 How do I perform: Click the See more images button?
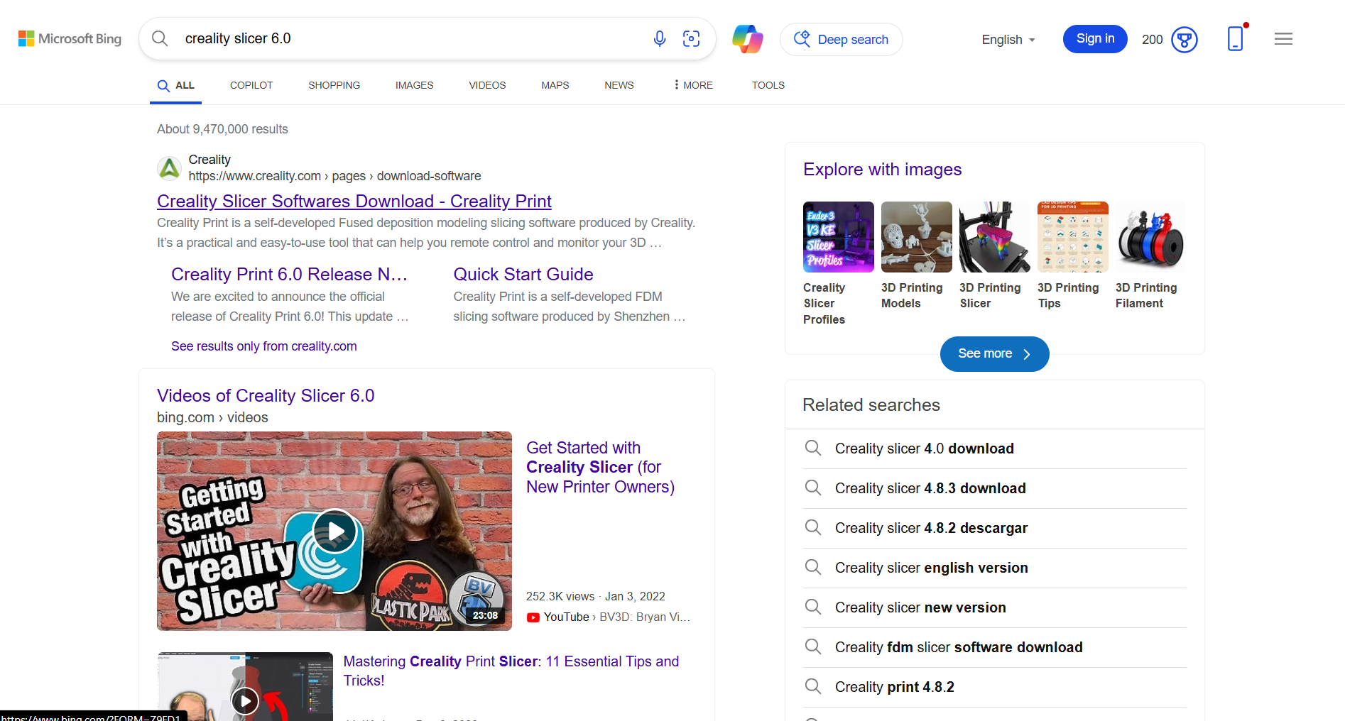994,354
